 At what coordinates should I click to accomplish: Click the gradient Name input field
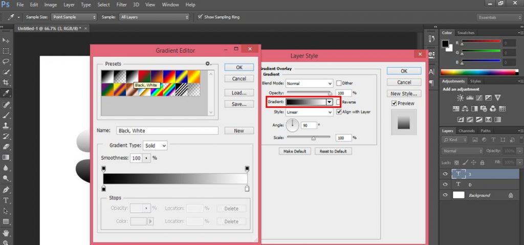coord(167,131)
